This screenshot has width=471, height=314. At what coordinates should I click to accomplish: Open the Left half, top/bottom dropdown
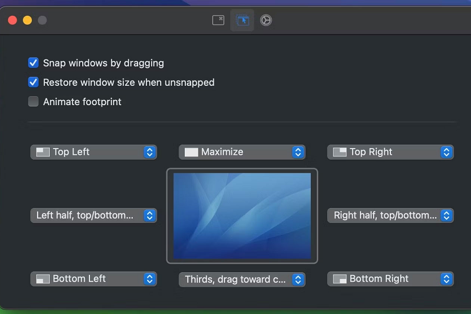click(93, 216)
